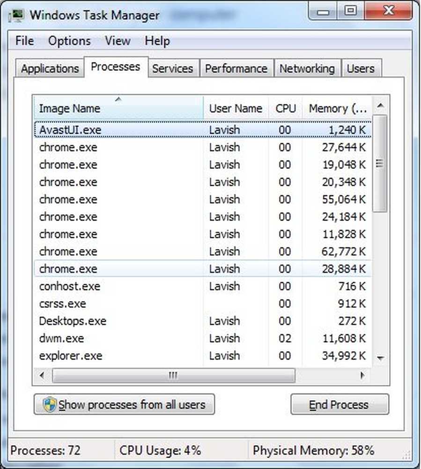The width and height of the screenshot is (421, 469).
Task: Select the AvastUI.exe process row
Action: coord(203,130)
